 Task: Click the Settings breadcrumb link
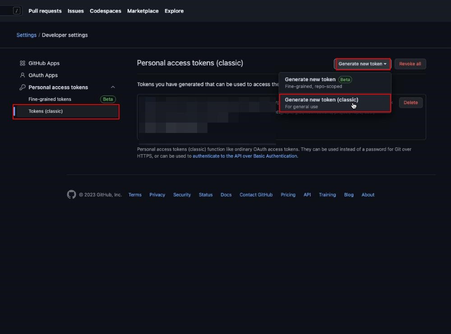27,35
